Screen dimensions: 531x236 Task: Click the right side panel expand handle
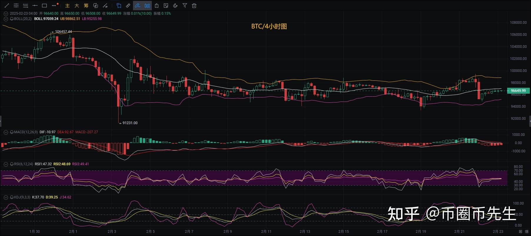[x=530, y=121]
